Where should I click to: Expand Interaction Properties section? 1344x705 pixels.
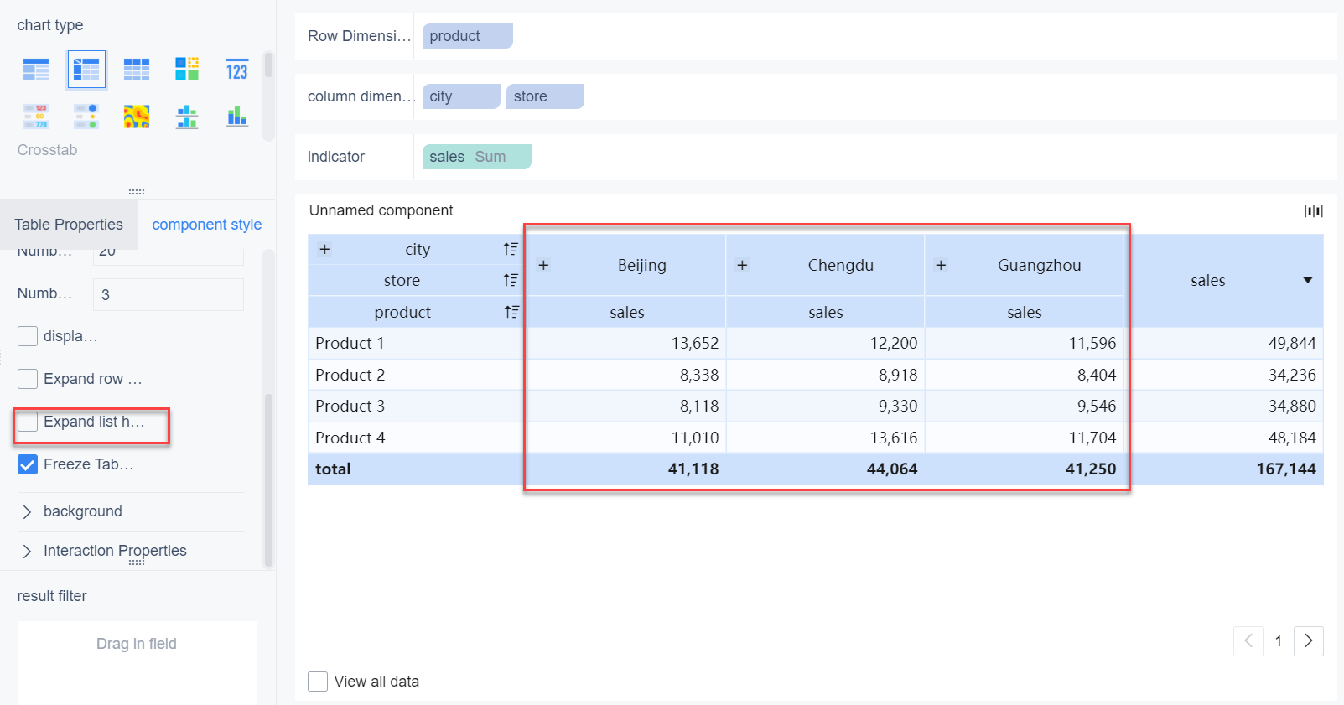click(x=27, y=551)
